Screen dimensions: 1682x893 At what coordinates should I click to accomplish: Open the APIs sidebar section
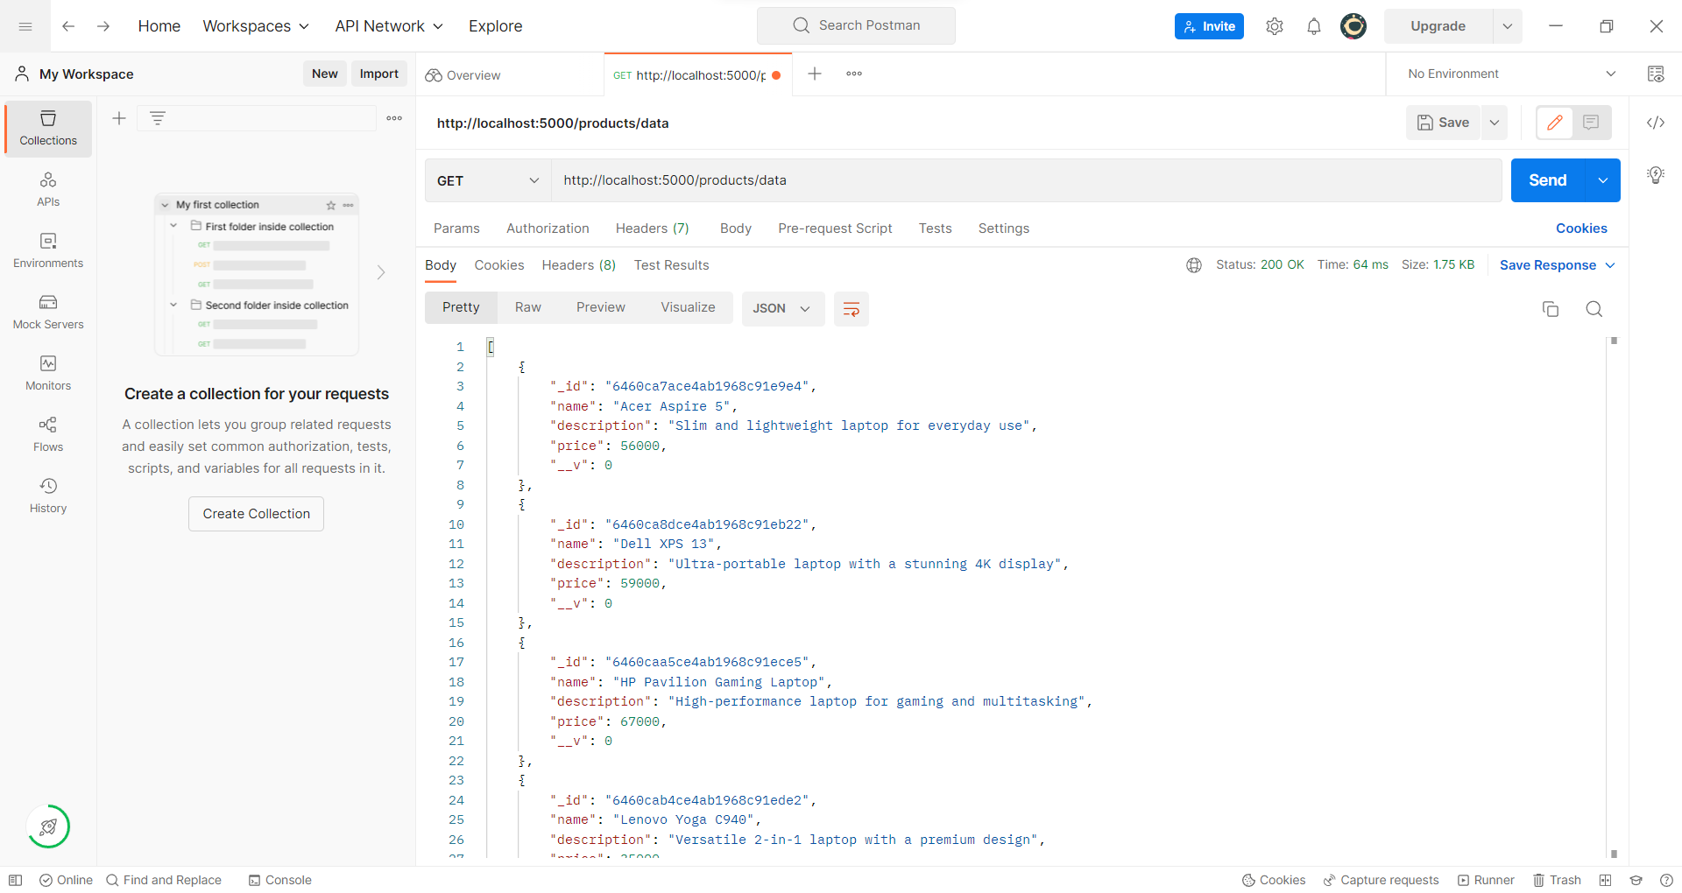tap(48, 190)
